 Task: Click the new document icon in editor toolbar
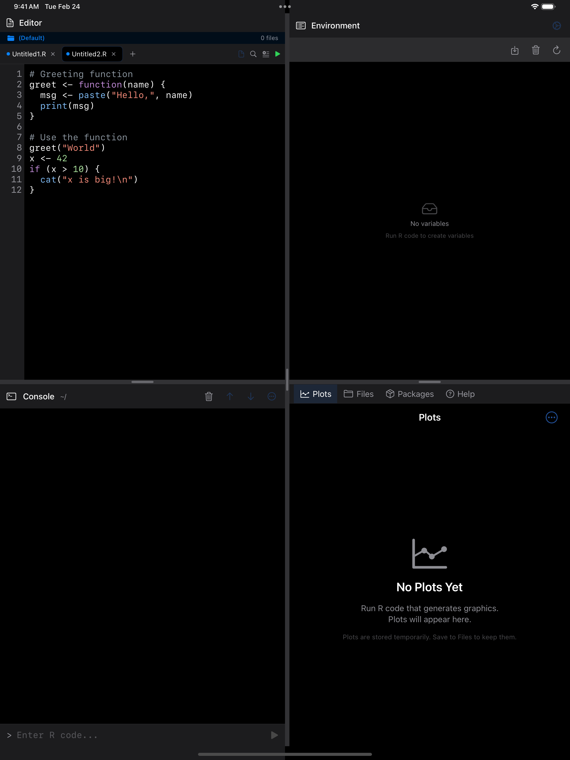coord(241,54)
